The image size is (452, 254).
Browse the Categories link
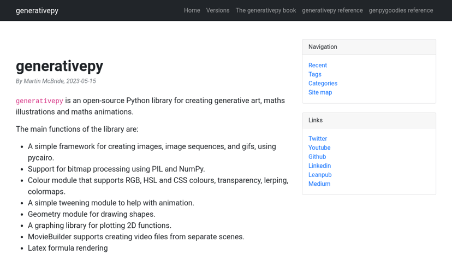click(x=323, y=84)
